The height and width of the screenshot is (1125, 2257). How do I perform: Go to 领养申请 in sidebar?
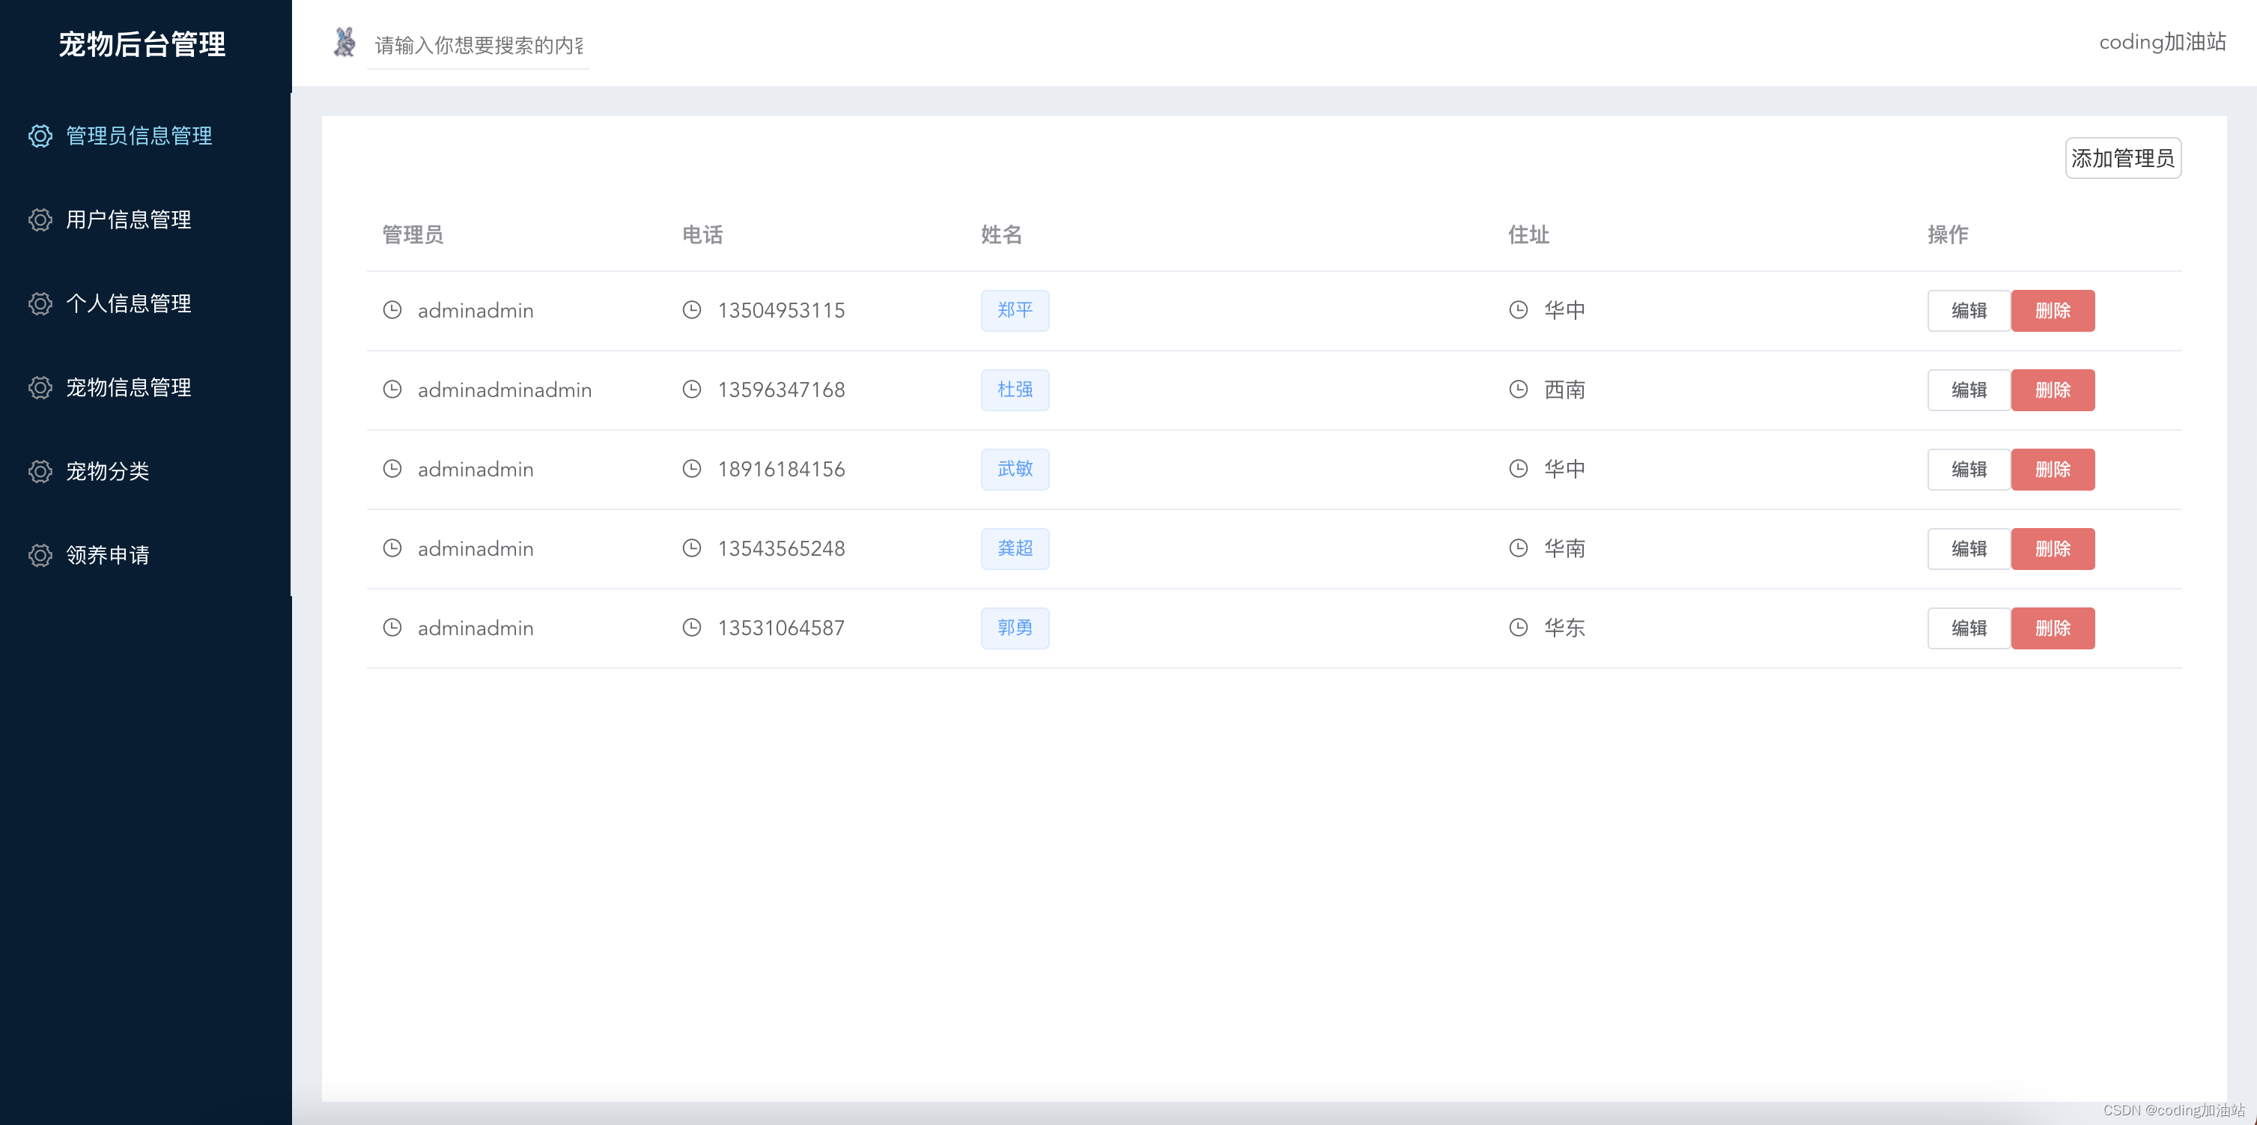point(108,556)
